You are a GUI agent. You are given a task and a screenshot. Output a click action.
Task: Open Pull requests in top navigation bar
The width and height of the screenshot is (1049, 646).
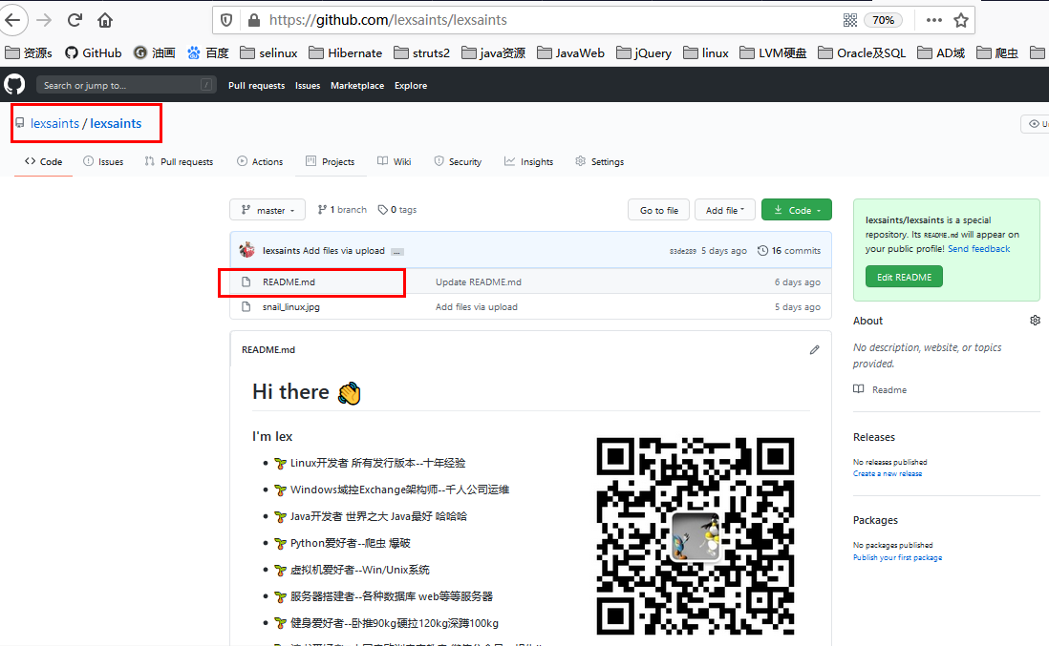point(256,86)
